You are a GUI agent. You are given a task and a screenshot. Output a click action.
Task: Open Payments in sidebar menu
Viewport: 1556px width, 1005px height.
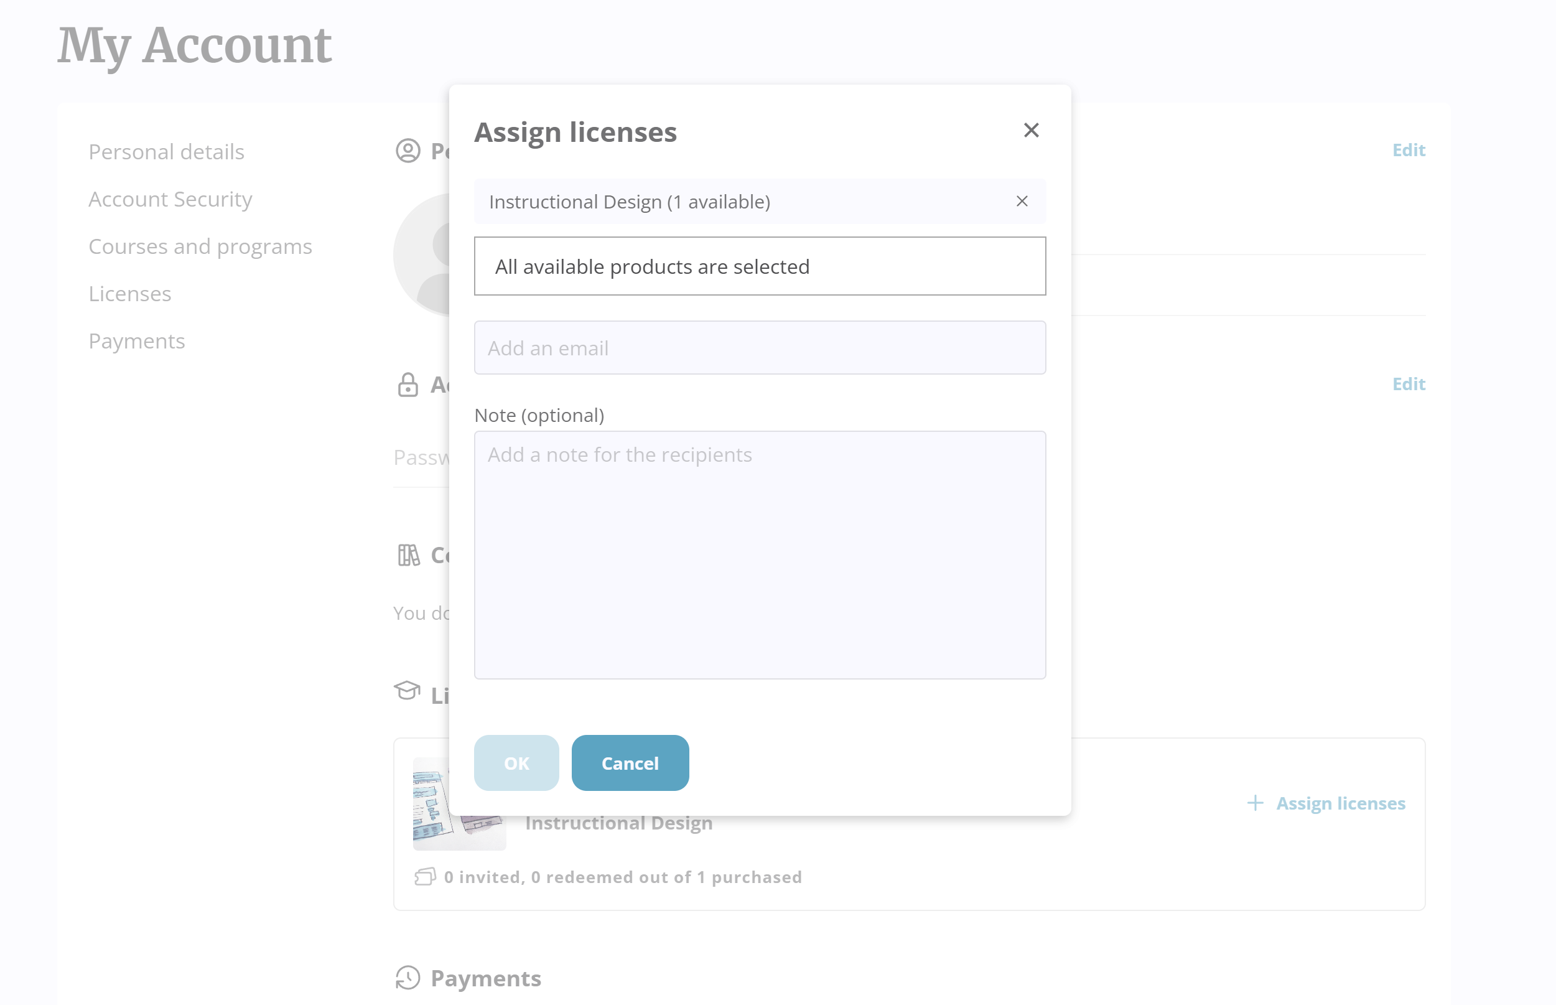point(136,341)
